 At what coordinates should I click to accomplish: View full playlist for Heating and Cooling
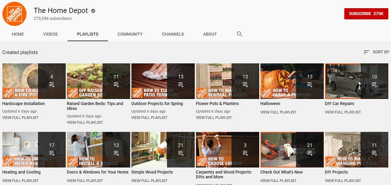click(x=20, y=181)
